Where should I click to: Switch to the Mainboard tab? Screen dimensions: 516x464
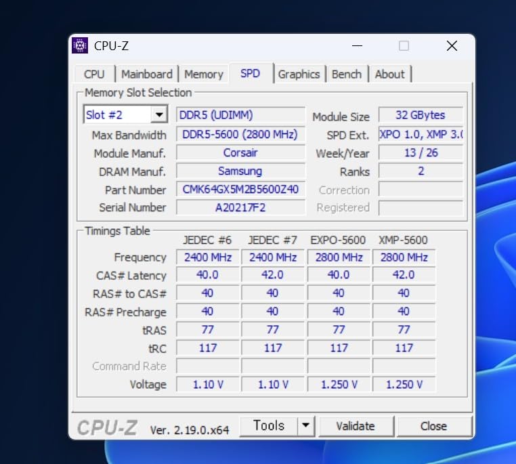147,74
